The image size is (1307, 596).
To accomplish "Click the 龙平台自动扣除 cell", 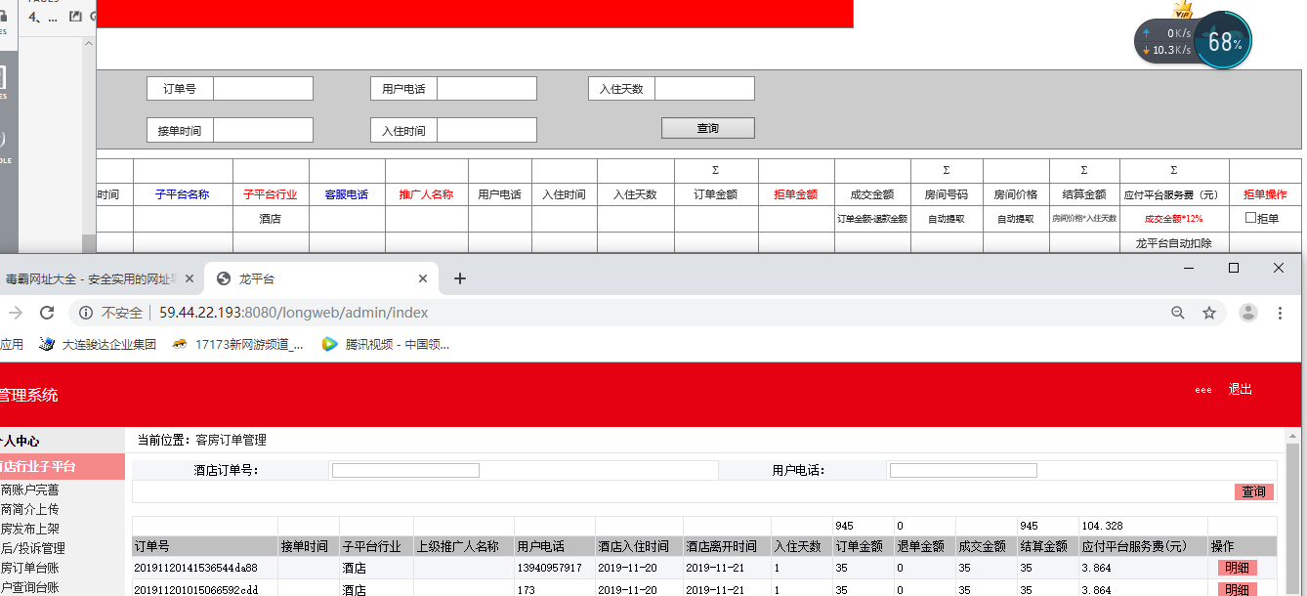I will coord(1173,243).
